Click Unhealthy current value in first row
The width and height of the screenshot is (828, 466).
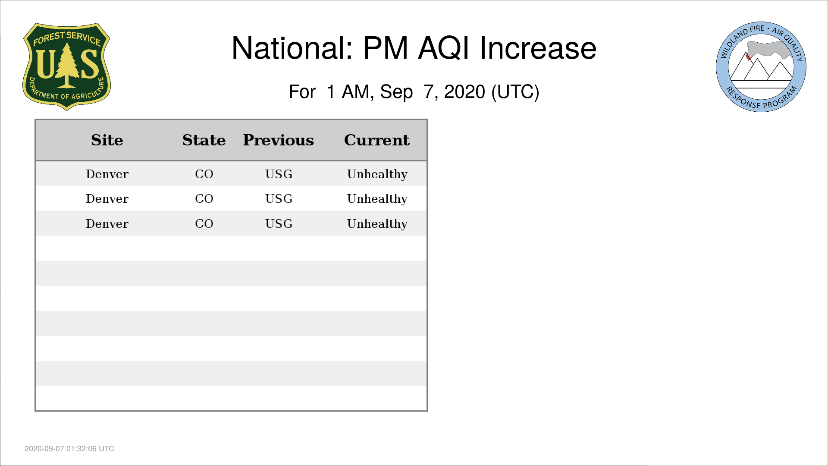coord(377,174)
